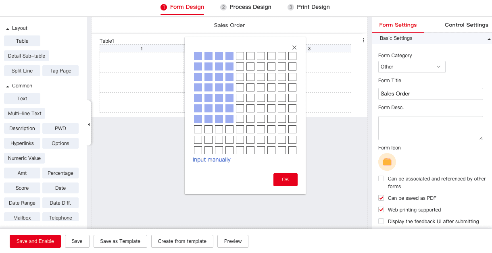Add a Text control to the form
Screen dimensions: 492x253
click(22, 98)
